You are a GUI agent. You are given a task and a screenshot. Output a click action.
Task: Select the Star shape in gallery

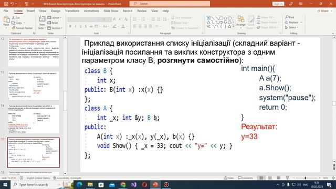click(x=229, y=27)
